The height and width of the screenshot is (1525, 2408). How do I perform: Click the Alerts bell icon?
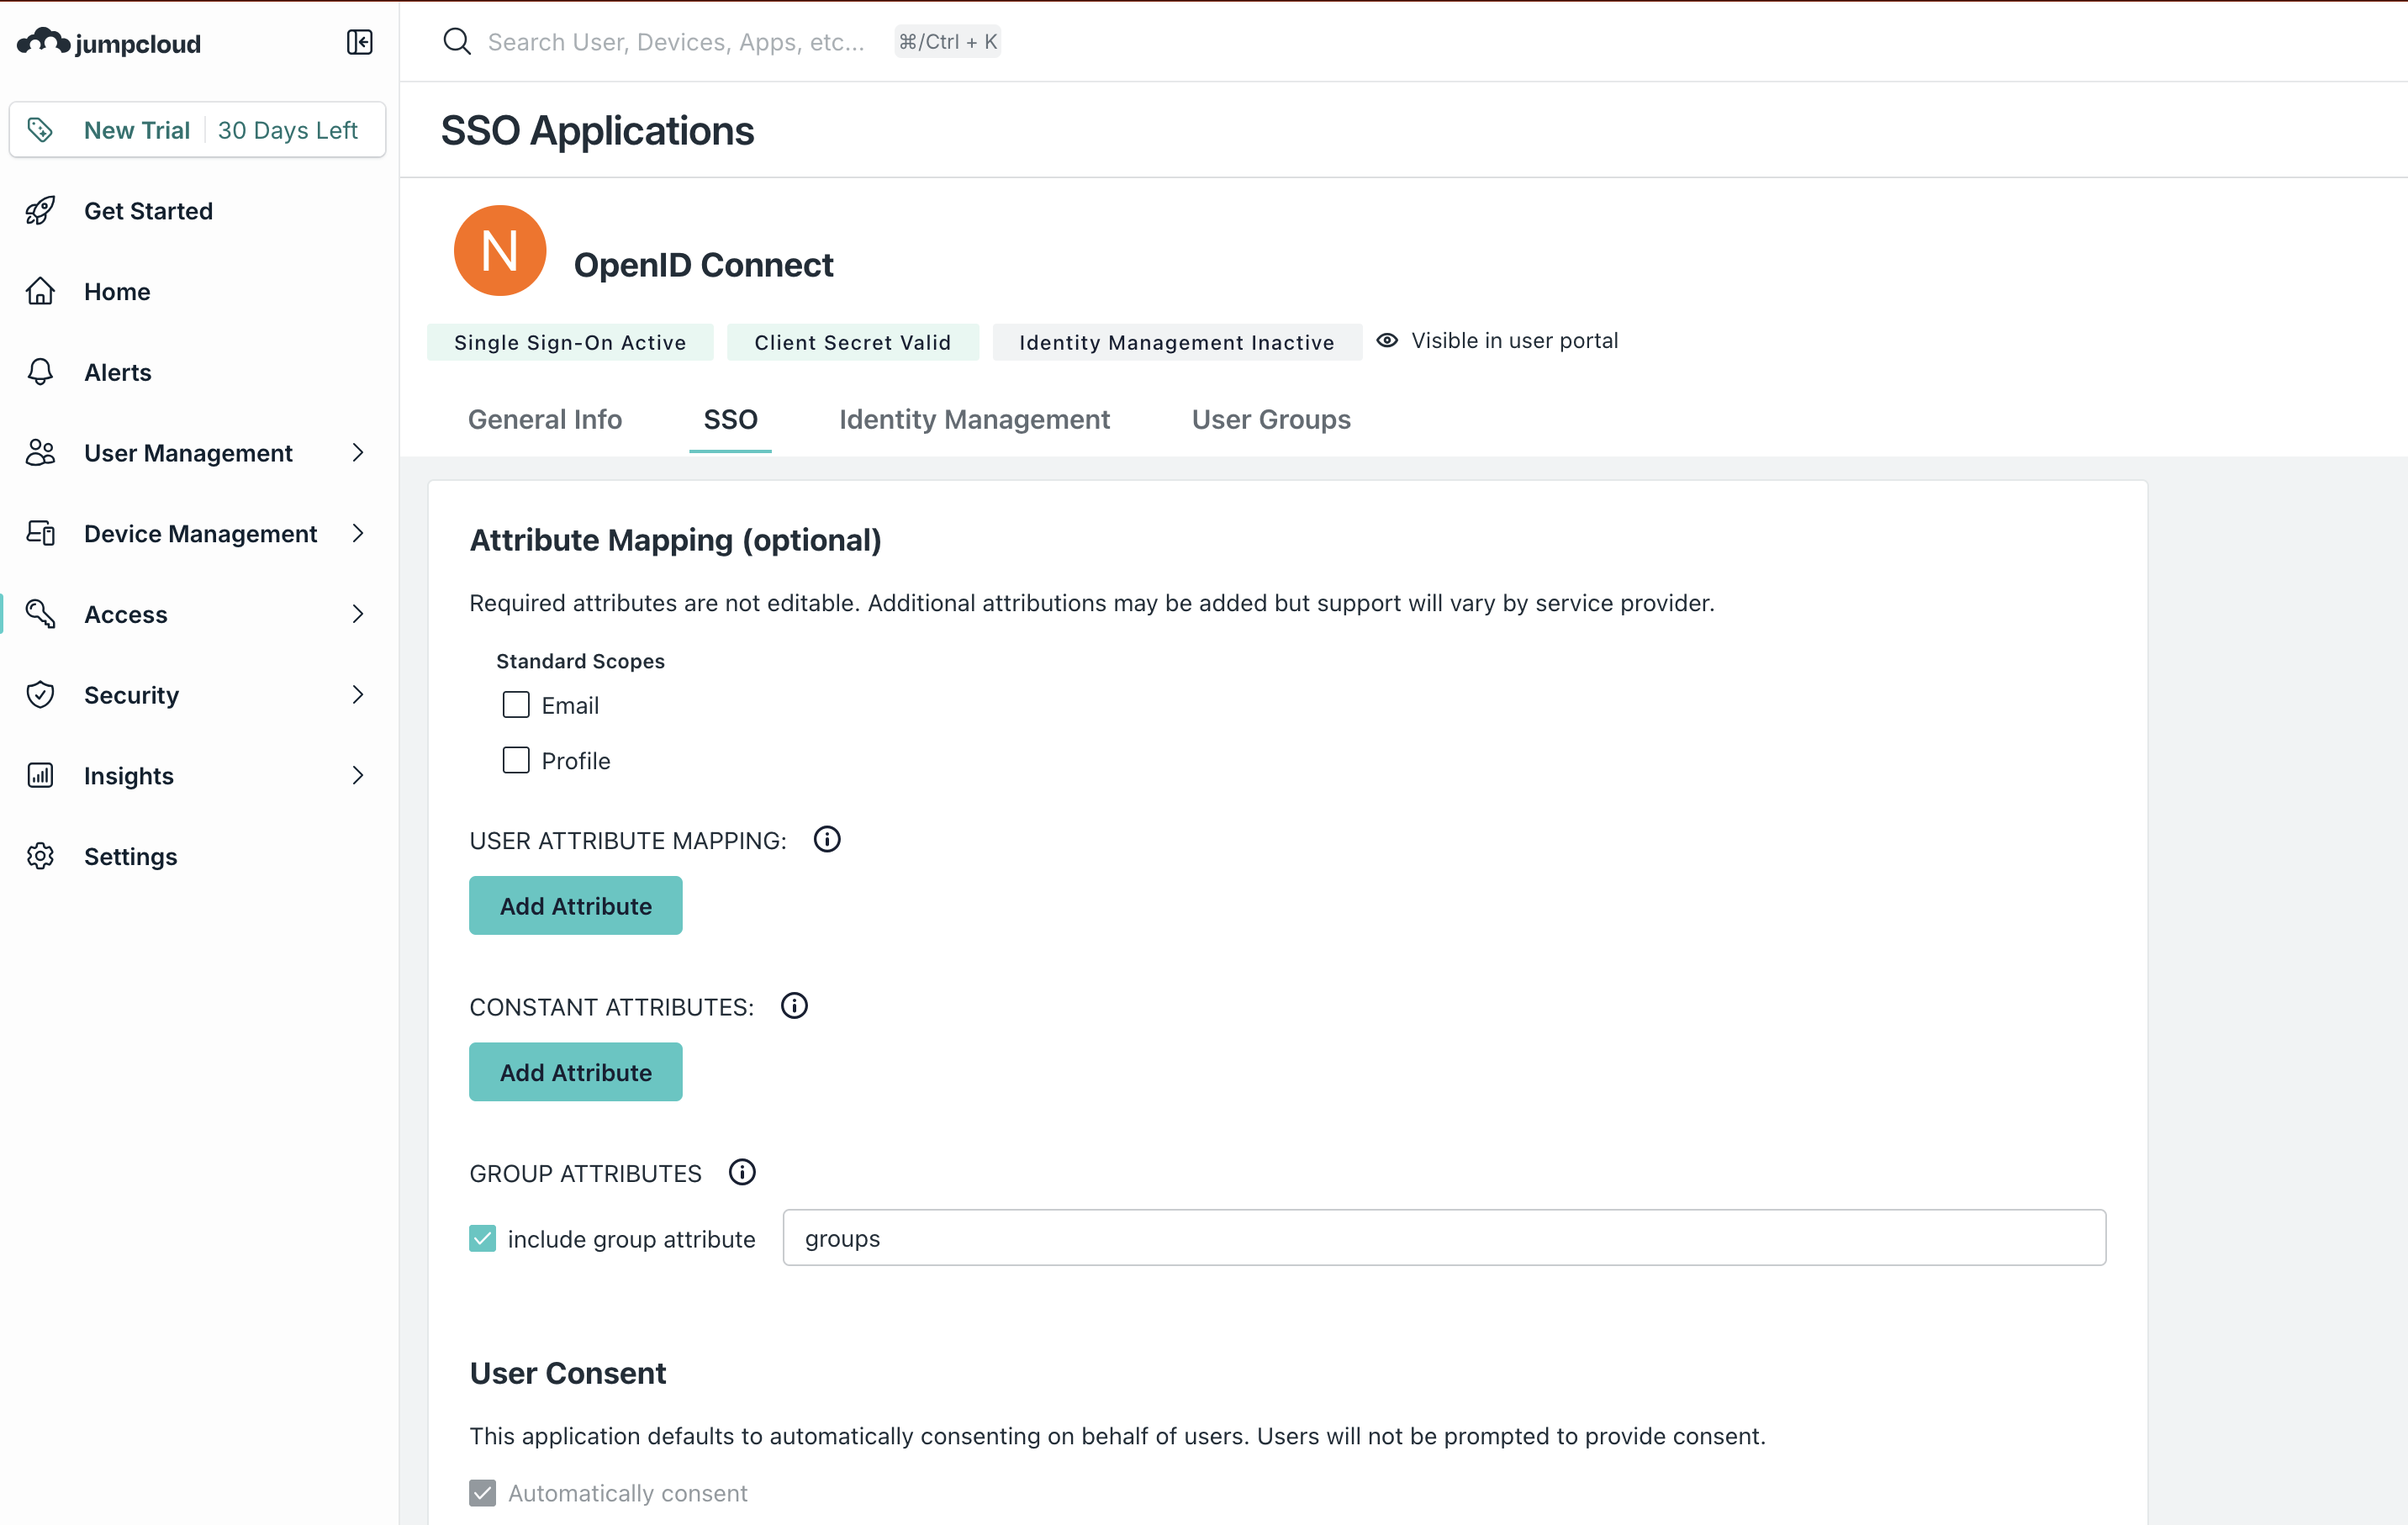pyautogui.click(x=40, y=372)
